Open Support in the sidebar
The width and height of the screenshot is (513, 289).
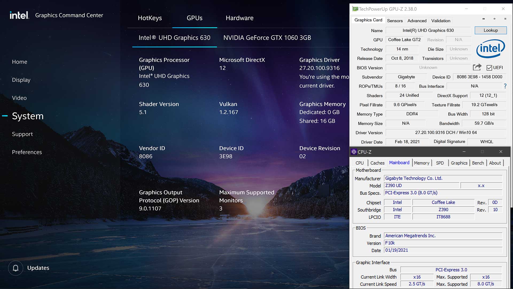[22, 134]
